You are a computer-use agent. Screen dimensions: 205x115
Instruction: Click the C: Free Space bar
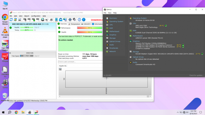coord(27,56)
